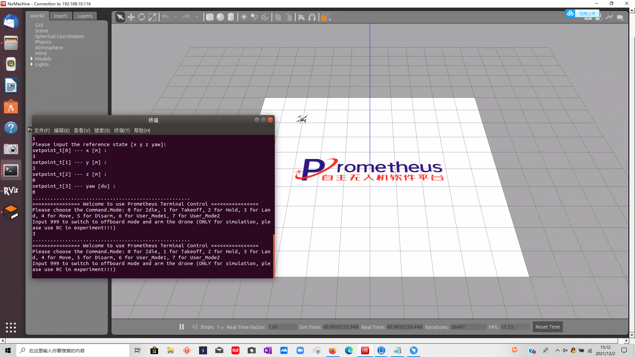This screenshot has height=357, width=635.
Task: Open Gazebo icon in Ubuntu dock
Action: pyautogui.click(x=11, y=212)
